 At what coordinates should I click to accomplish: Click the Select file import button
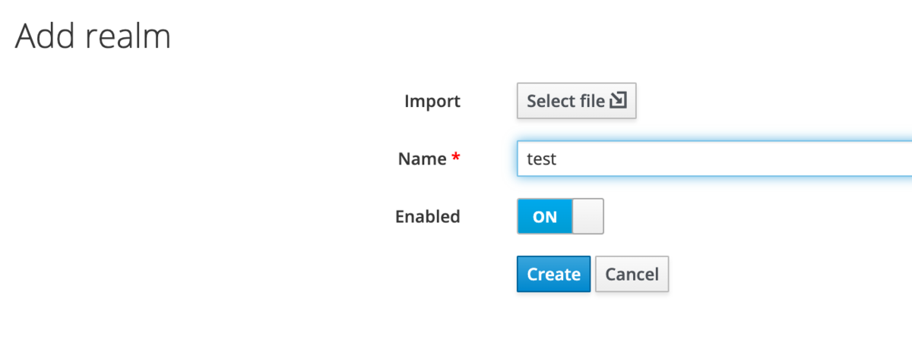[x=576, y=101]
